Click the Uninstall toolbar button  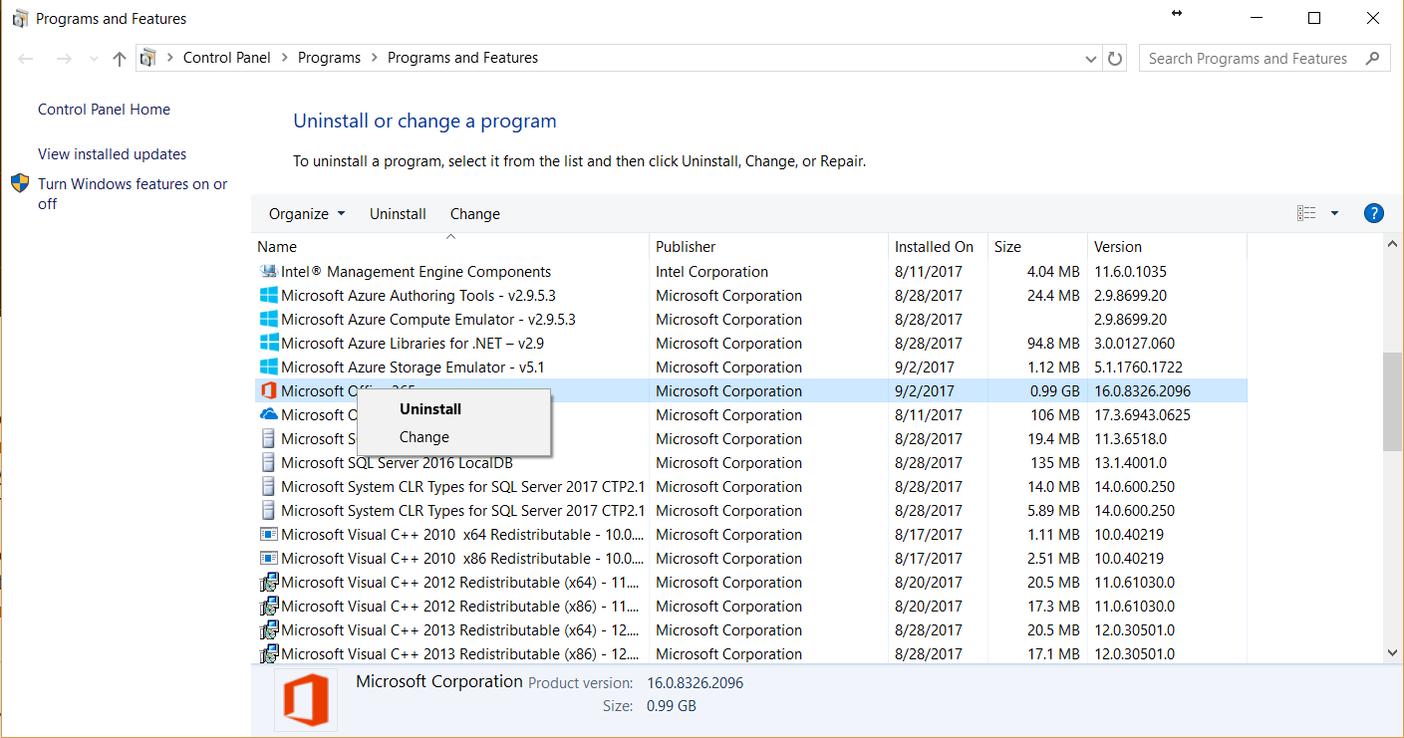tap(398, 214)
